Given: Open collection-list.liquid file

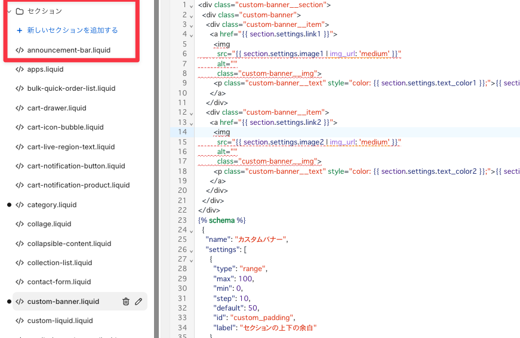Looking at the screenshot, I should [x=60, y=263].
